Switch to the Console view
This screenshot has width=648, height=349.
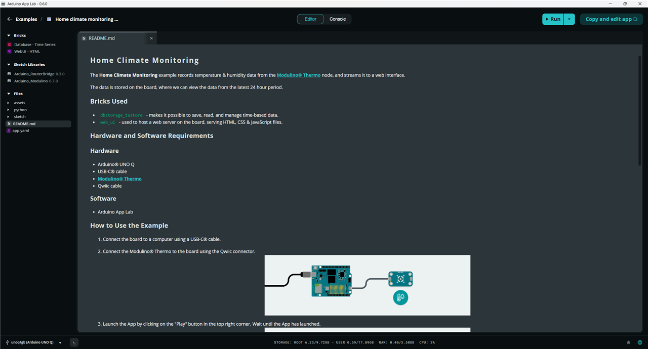[x=338, y=19]
